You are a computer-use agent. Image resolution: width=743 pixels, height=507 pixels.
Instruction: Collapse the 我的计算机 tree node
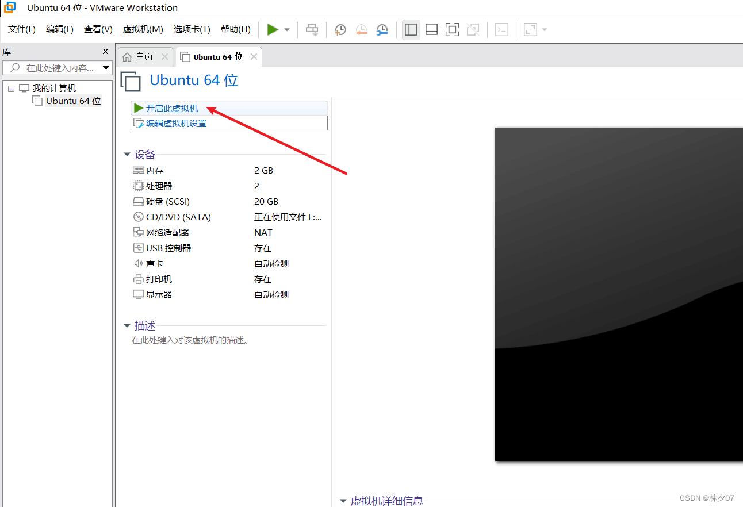tap(11, 89)
